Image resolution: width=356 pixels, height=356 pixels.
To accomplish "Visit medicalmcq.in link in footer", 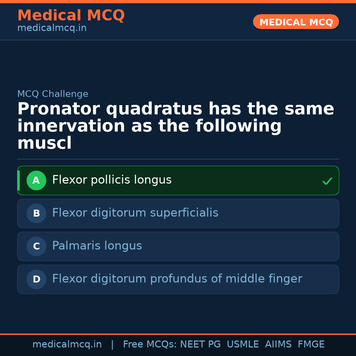I will click(67, 344).
